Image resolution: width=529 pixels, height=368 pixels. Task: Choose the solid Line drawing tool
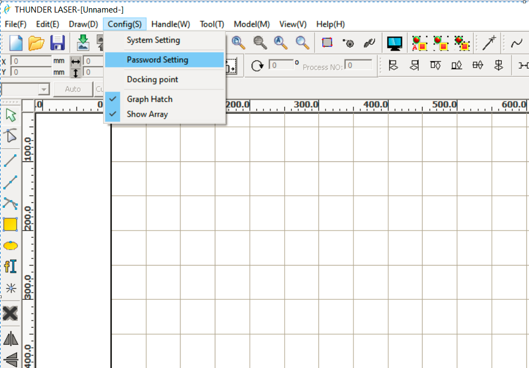tap(10, 160)
